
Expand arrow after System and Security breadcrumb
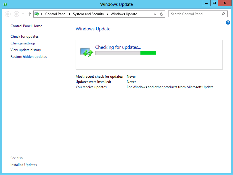tap(107, 14)
